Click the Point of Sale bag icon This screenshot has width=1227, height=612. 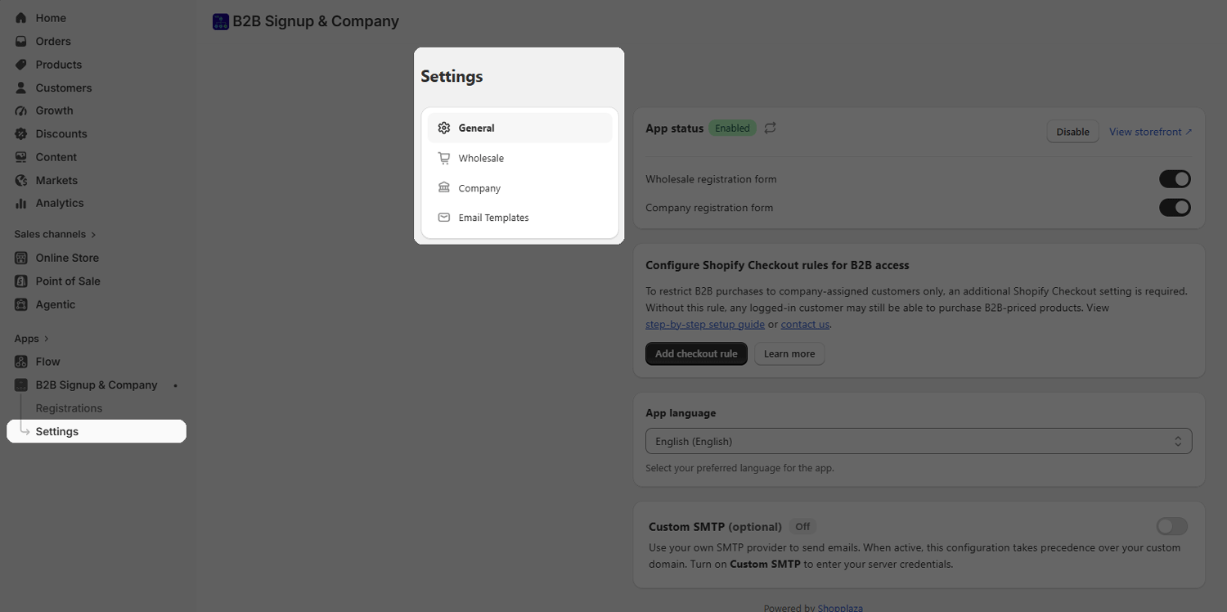tap(21, 281)
